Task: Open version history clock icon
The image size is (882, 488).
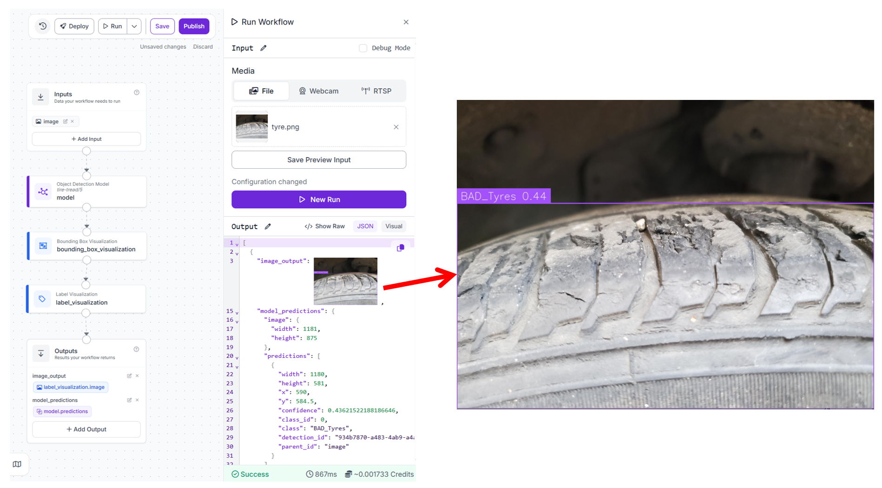Action: 43,26
